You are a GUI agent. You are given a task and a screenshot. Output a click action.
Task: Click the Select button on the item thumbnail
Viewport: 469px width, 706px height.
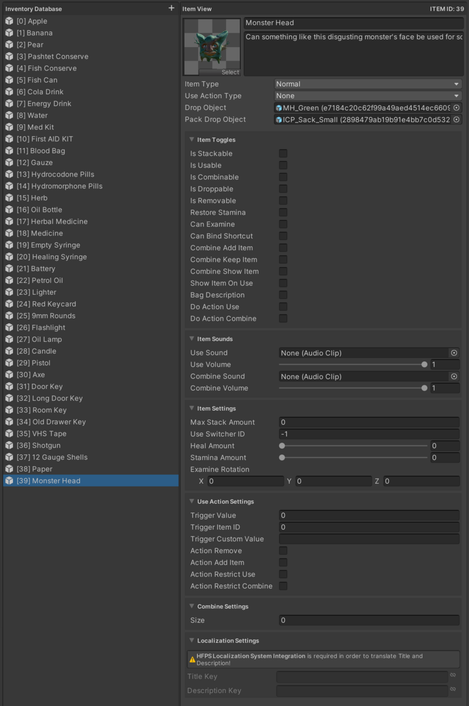(230, 72)
